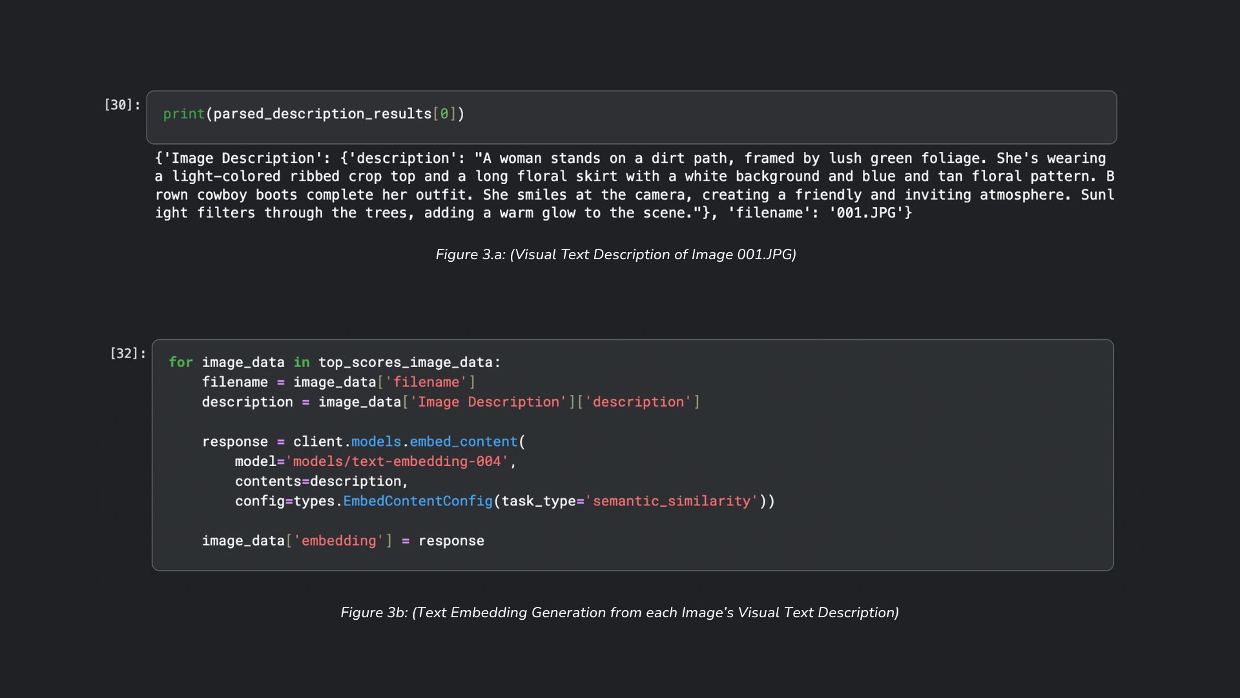Click the 'EmbedContentConfig' class name
The width and height of the screenshot is (1240, 698).
(x=417, y=502)
